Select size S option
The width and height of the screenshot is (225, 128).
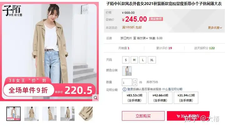[x=126, y=60]
